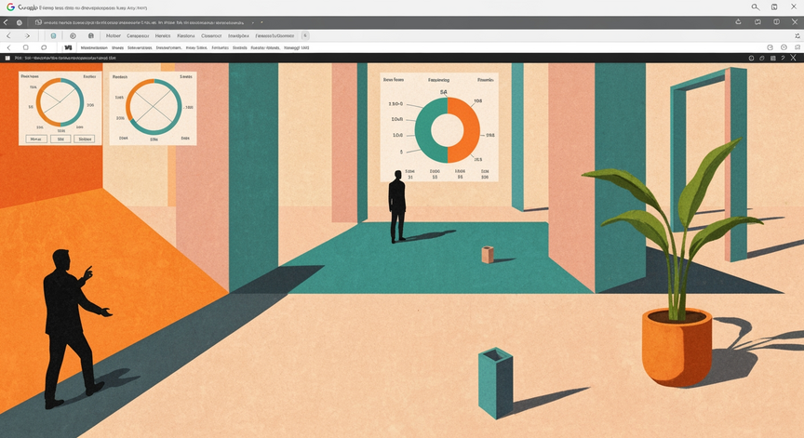Click the back chevron in dark address bar
Viewport: 804px width, 438px height.
(x=6, y=22)
